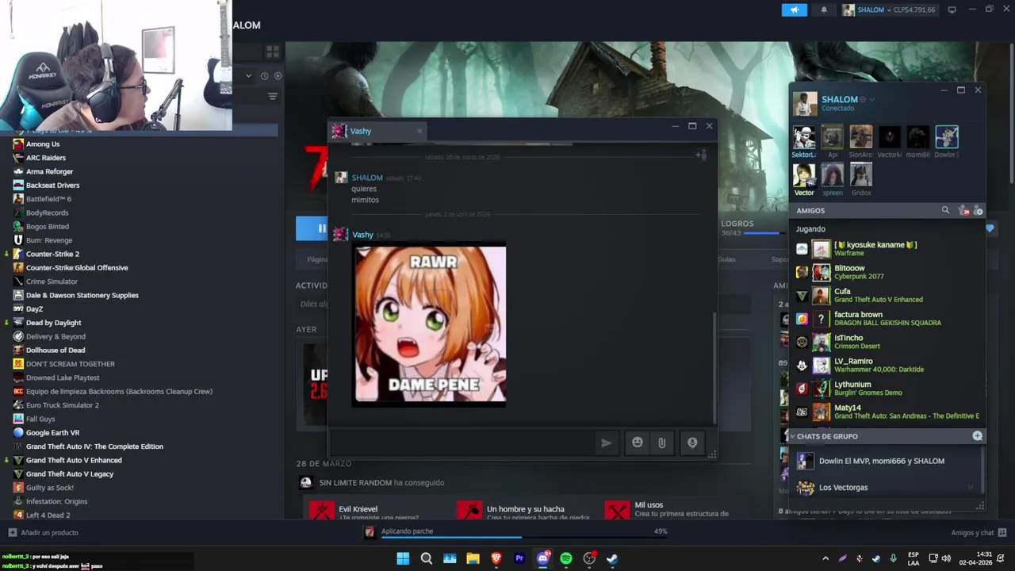Screen dimensions: 1015x571
Task: Click the add friend icon
Action: pyautogui.click(x=978, y=210)
